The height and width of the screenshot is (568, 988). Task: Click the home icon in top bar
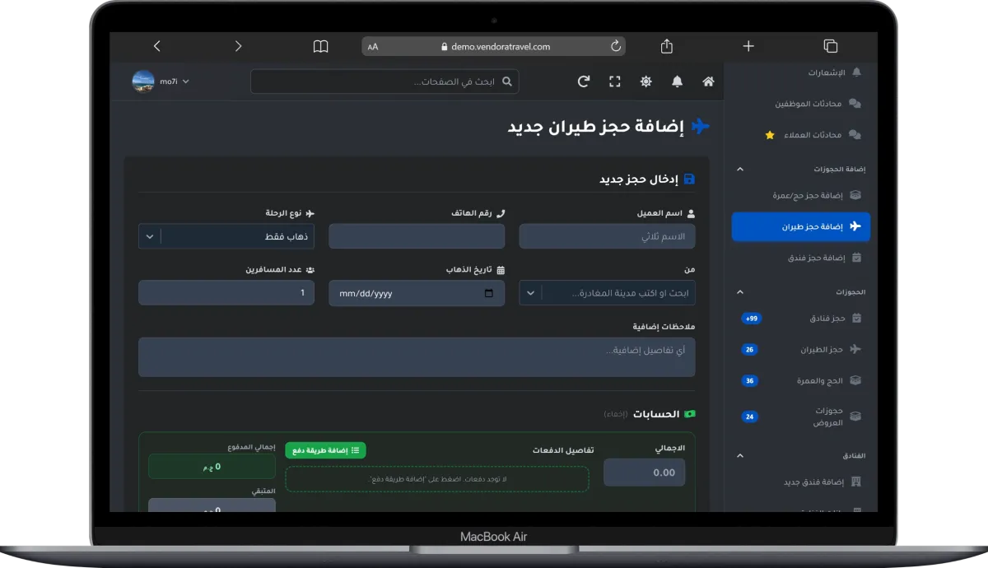tap(708, 81)
